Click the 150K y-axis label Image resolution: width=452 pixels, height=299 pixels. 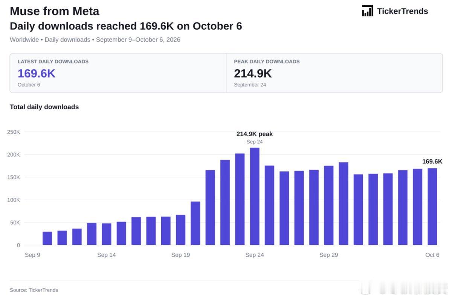[14, 177]
